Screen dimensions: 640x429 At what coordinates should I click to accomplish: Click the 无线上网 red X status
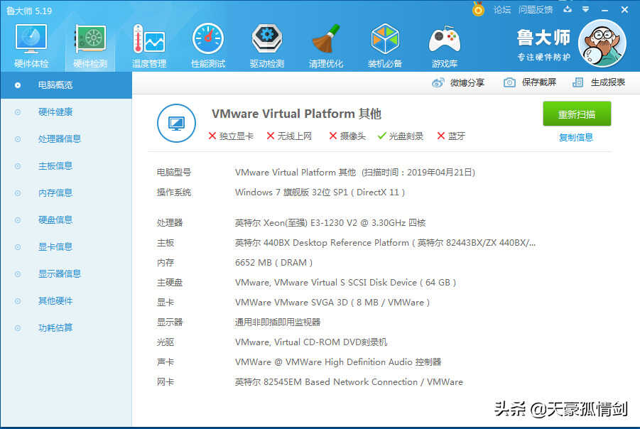[289, 136]
